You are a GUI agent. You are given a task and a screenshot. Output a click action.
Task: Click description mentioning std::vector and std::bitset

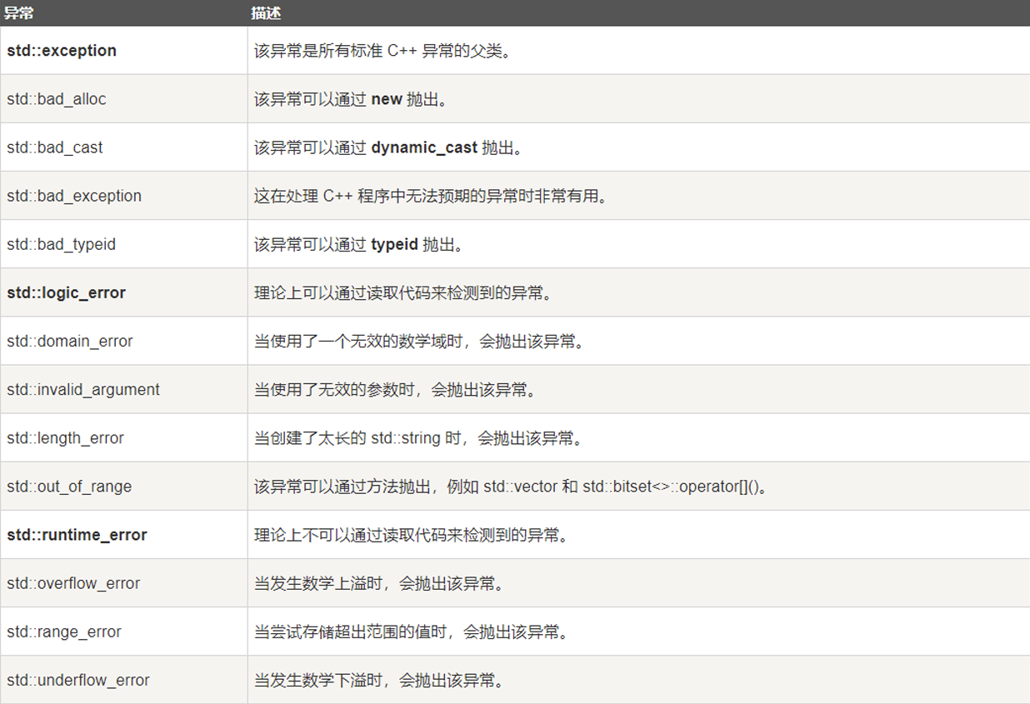[511, 486]
